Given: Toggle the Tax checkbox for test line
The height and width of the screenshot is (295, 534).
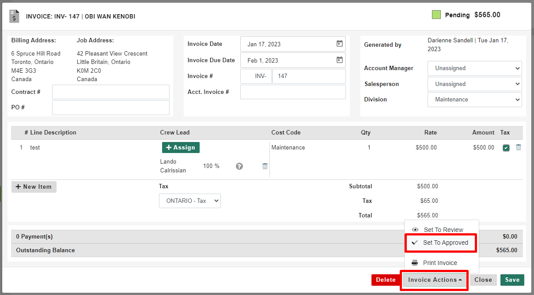Looking at the screenshot, I should click(x=506, y=148).
